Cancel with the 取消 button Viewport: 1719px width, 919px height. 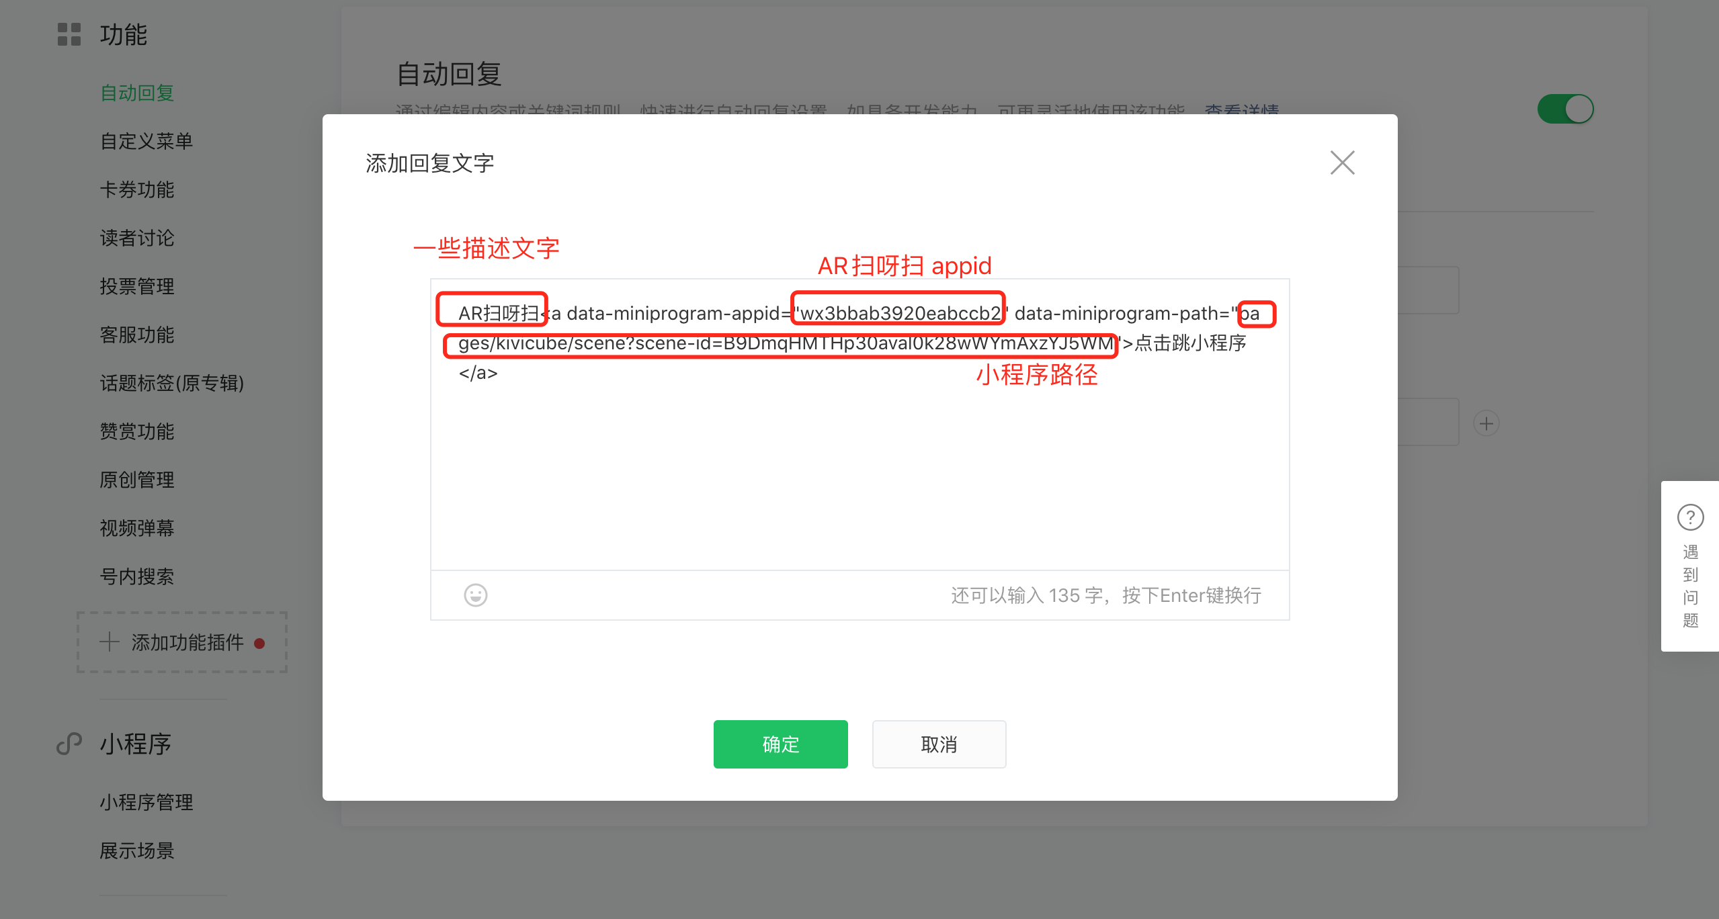tap(939, 744)
